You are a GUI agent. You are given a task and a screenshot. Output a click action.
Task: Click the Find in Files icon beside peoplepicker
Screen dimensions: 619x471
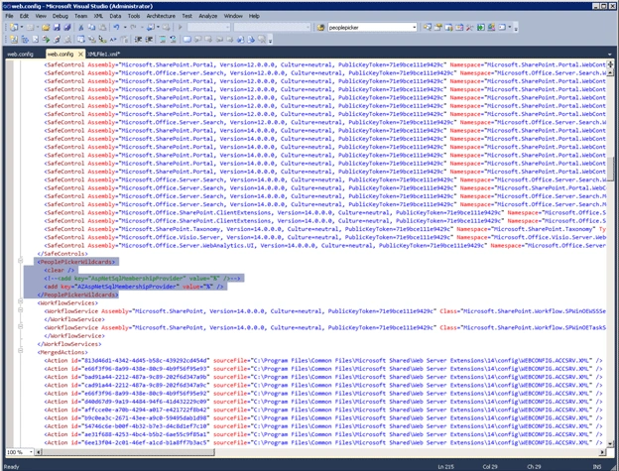tap(321, 27)
